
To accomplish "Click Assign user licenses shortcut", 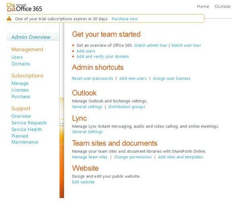I will pos(172,79).
